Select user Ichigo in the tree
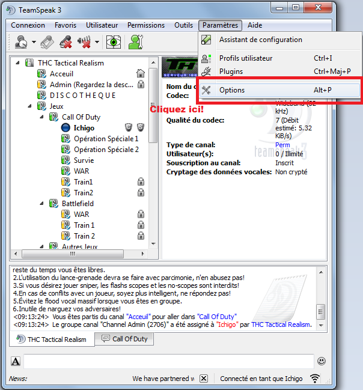Image resolution: width=363 pixels, height=390 pixels. tap(84, 128)
